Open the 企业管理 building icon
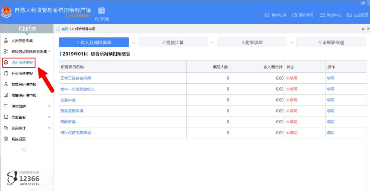The height and width of the screenshot is (191, 370). tap(349, 15)
